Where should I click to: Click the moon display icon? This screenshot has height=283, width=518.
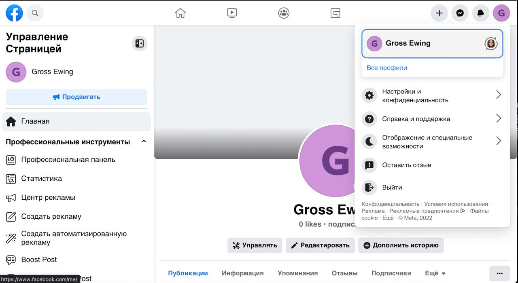(369, 141)
